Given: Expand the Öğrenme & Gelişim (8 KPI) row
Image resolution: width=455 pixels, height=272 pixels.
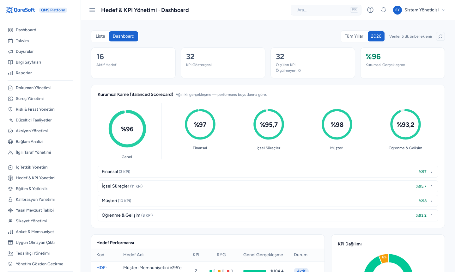Looking at the screenshot, I should click(268, 215).
